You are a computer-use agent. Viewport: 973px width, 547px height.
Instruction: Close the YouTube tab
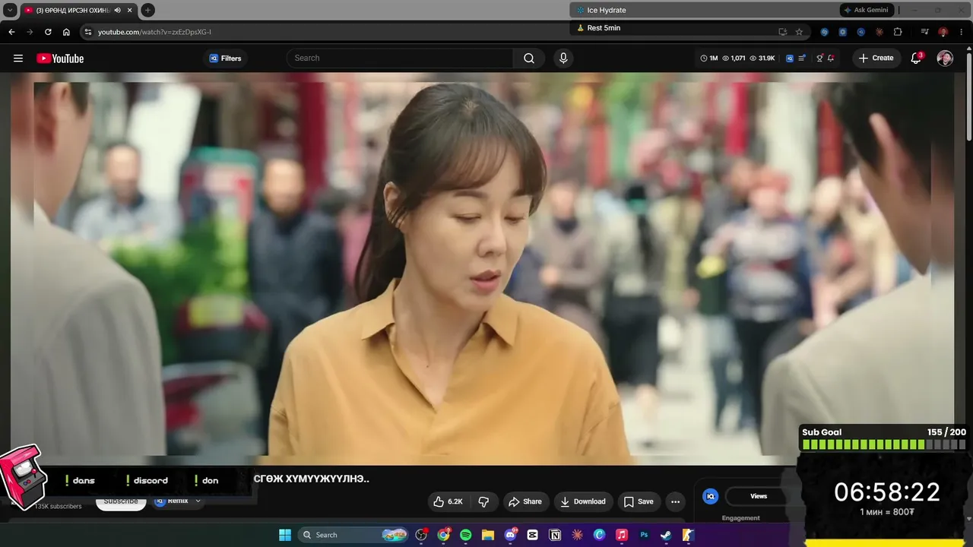[130, 10]
